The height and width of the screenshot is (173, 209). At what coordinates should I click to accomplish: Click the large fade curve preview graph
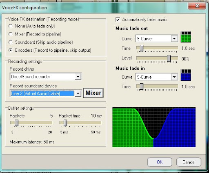tap(154, 127)
